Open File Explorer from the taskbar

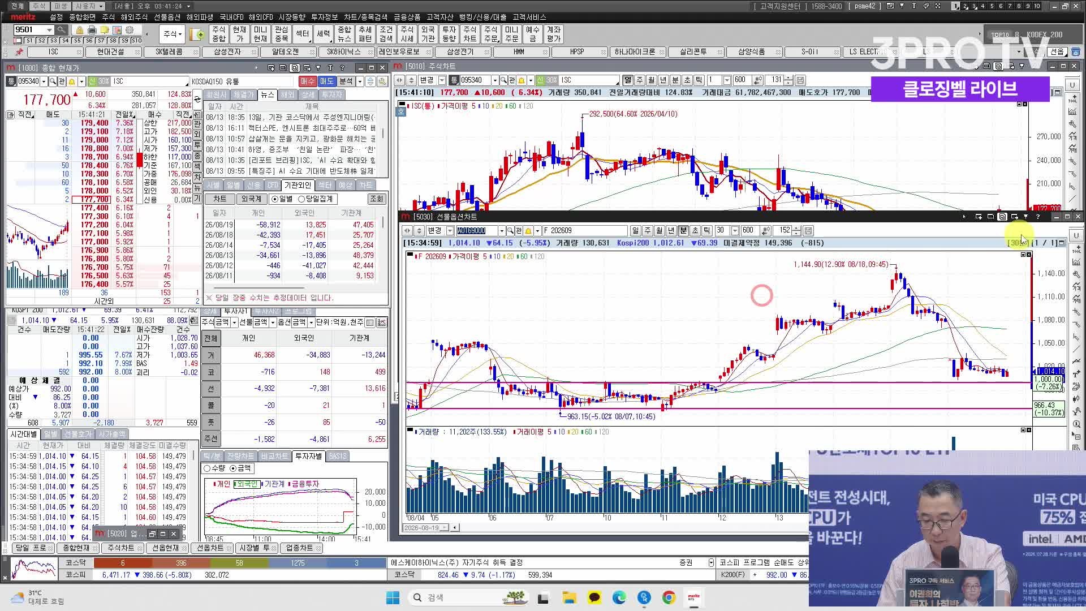click(569, 597)
